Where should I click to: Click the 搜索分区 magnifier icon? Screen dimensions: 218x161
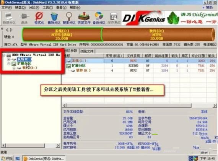coord(69,18)
